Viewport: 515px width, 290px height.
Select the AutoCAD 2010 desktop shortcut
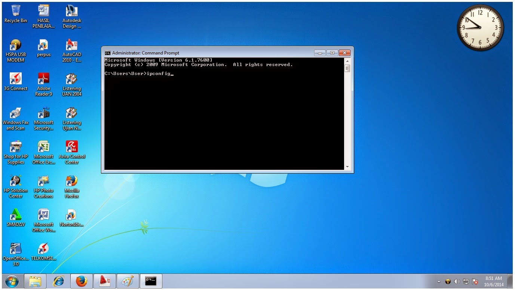pos(71,51)
